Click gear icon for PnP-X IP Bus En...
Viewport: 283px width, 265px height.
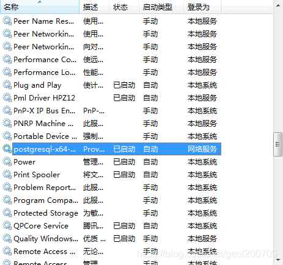point(7,111)
